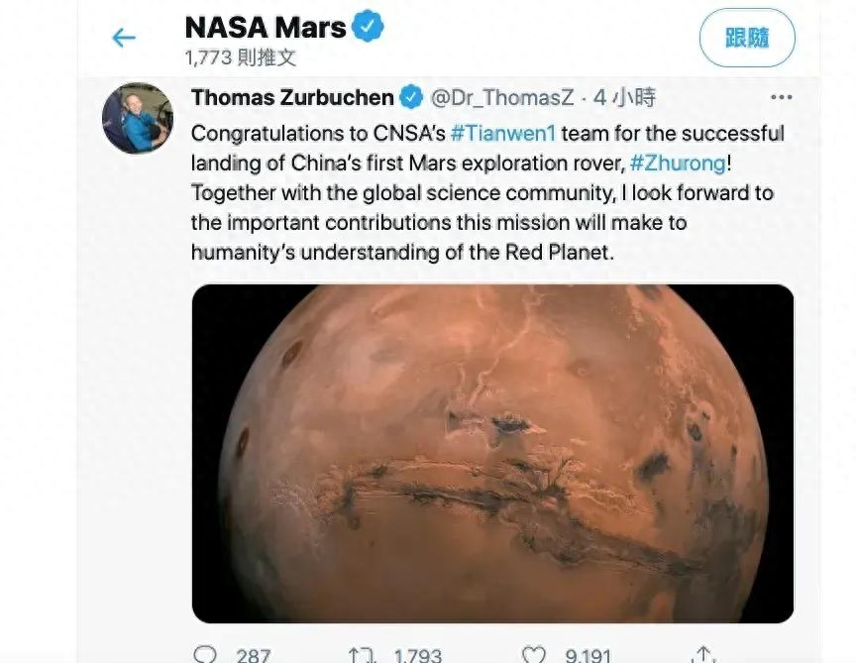This screenshot has height=663, width=856.
Task: Click the 4 小時 timestamp
Action: (x=624, y=98)
